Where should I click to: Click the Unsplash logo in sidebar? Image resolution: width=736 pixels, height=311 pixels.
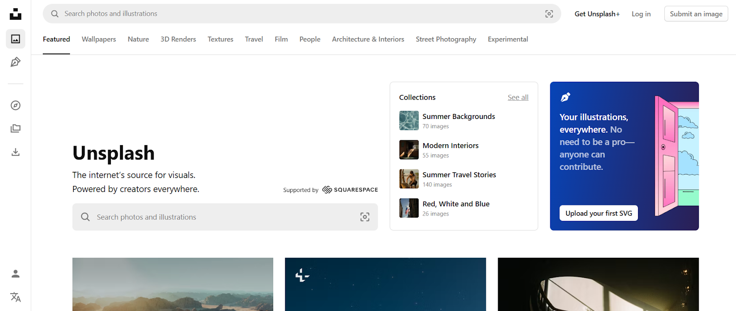(x=16, y=14)
